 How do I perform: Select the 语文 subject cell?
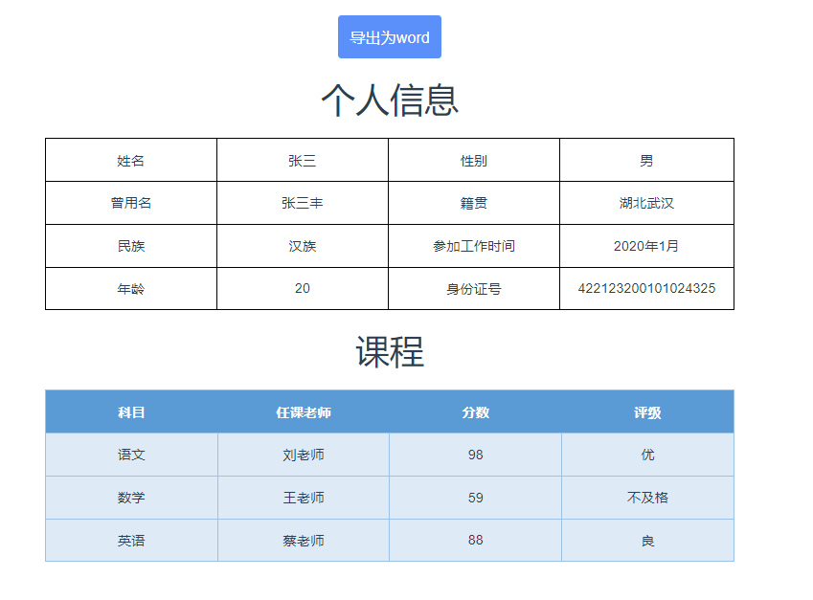[129, 455]
